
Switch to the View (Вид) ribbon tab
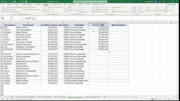(x=64, y=4)
